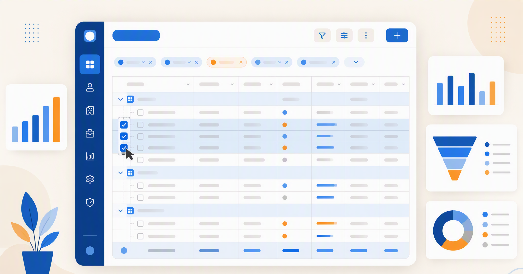Open the six-bar chart card above the funnel
Image resolution: width=523 pixels, height=274 pixels.
[466, 86]
